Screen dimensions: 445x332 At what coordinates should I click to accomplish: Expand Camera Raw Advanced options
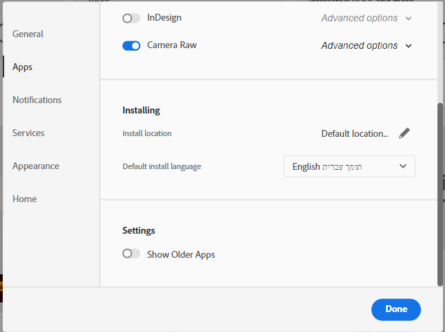(409, 46)
